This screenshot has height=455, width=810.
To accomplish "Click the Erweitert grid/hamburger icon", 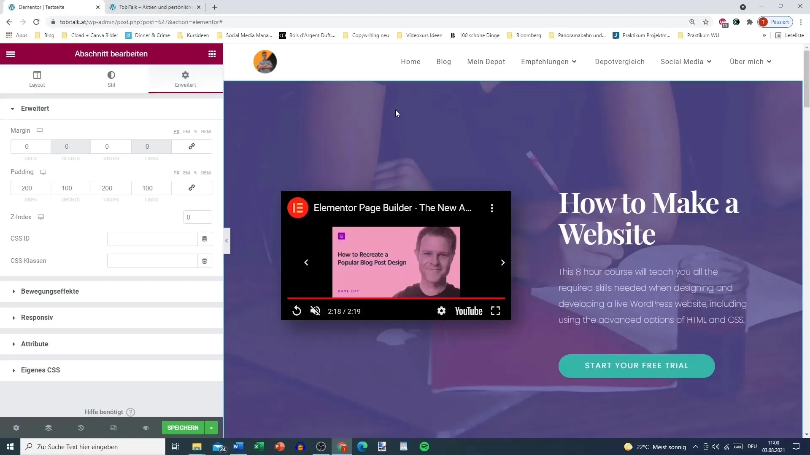I will point(213,54).
